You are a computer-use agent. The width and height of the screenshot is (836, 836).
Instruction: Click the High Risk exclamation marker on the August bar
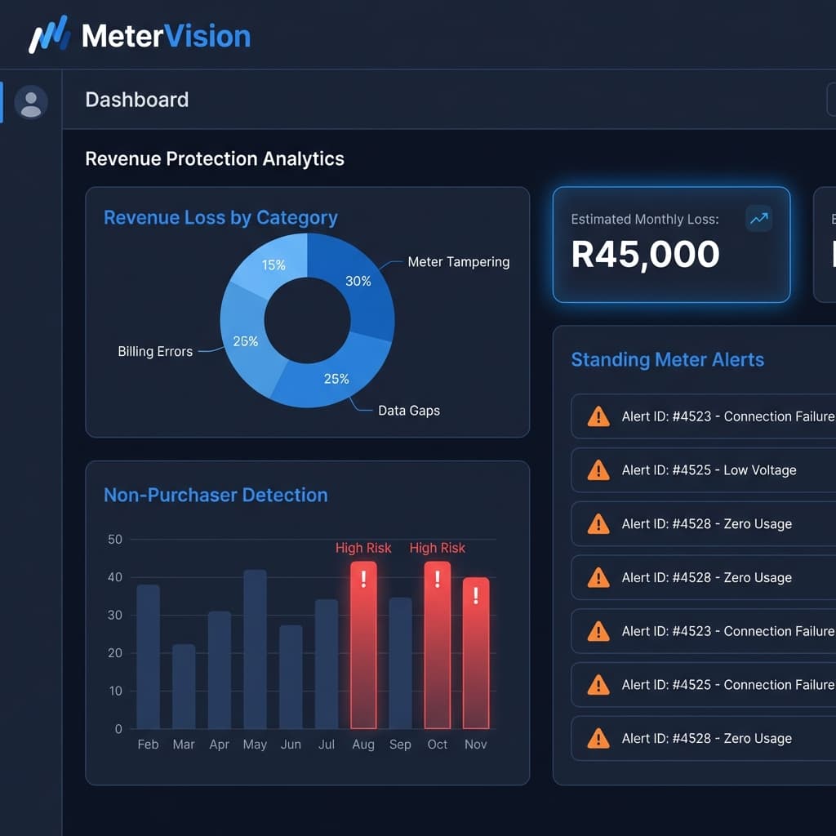click(x=363, y=579)
